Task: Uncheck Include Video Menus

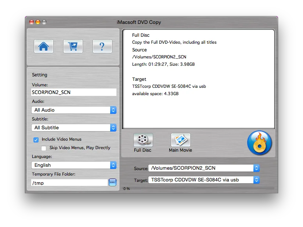Action: (36, 140)
